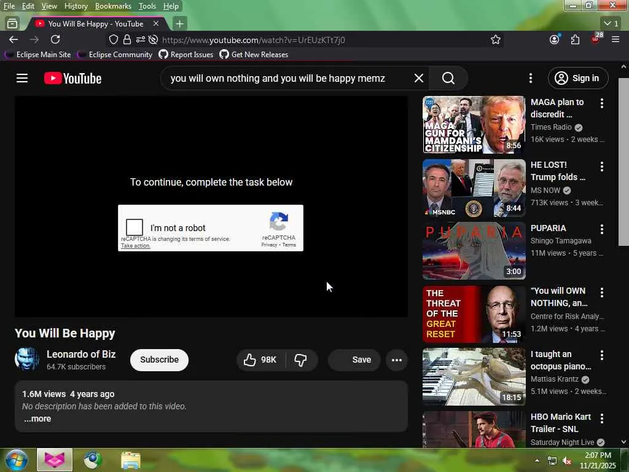Image resolution: width=629 pixels, height=472 pixels.
Task: Click the muted volume icon in system tray
Action: (x=567, y=460)
